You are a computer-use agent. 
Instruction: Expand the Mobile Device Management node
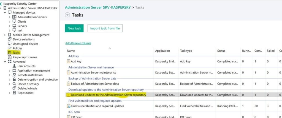click(x=5, y=35)
